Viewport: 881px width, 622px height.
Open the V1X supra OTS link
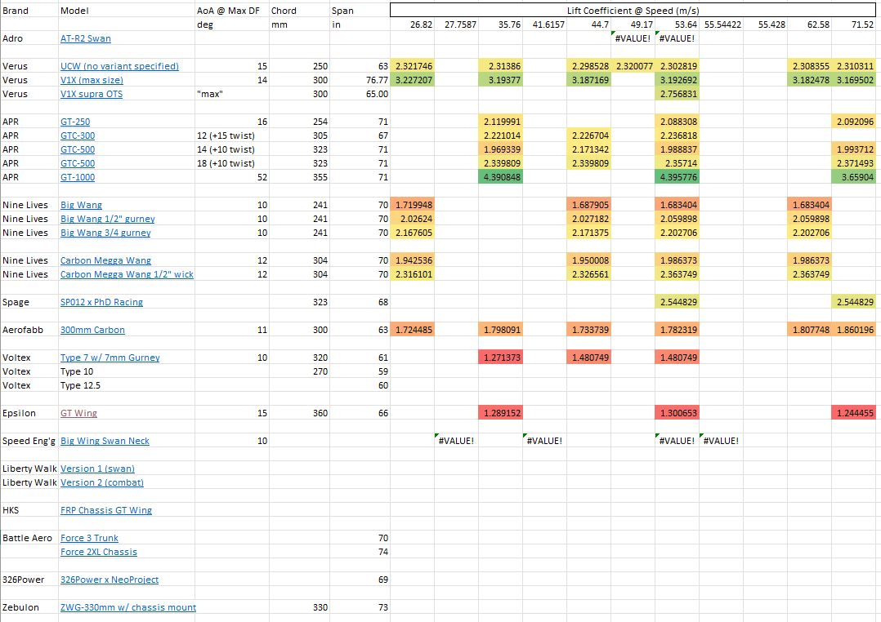[x=92, y=94]
